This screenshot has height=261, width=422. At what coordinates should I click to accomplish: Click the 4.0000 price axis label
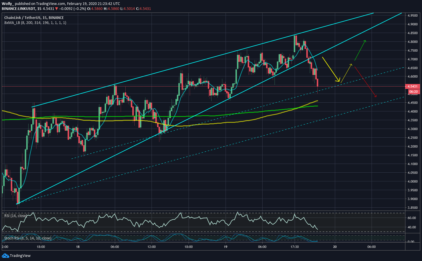pos(413,182)
